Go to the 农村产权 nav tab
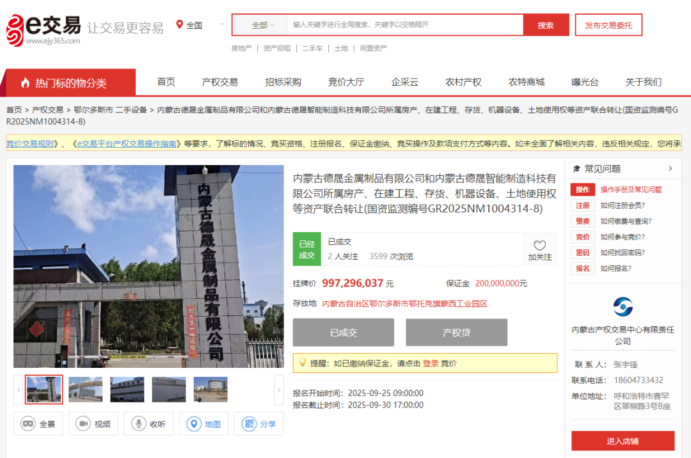691x458 pixels. [463, 82]
